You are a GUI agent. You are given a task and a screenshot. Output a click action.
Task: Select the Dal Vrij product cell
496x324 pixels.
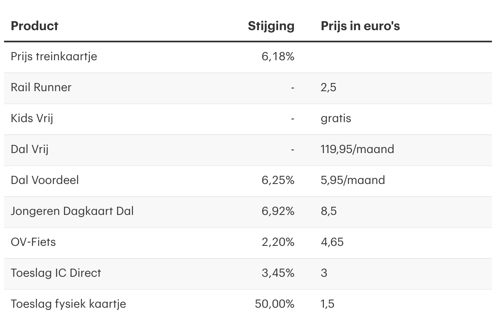click(x=30, y=149)
